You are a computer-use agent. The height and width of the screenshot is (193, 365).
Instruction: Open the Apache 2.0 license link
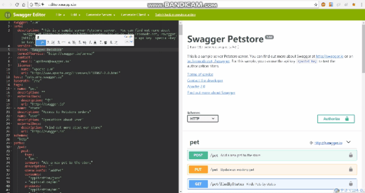pyautogui.click(x=196, y=87)
